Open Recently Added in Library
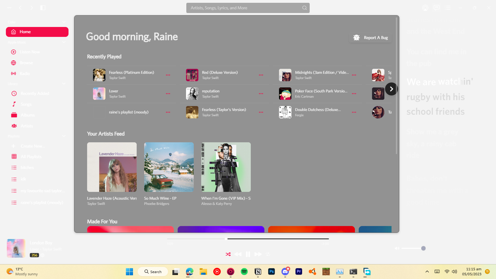Screen dimensions: 496x279 click(34, 93)
